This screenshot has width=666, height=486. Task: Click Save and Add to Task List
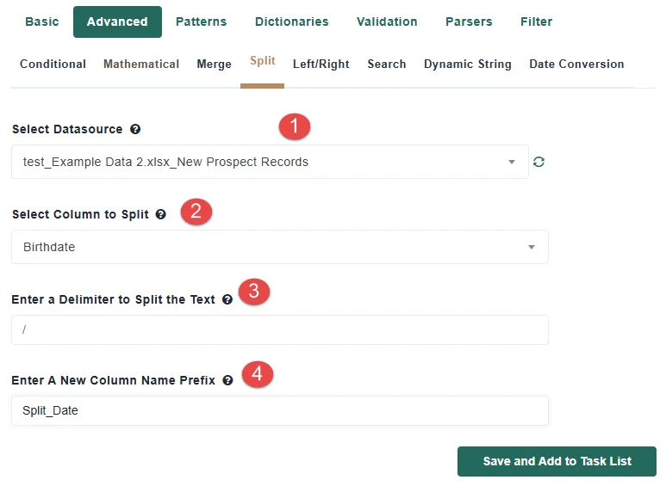click(557, 461)
